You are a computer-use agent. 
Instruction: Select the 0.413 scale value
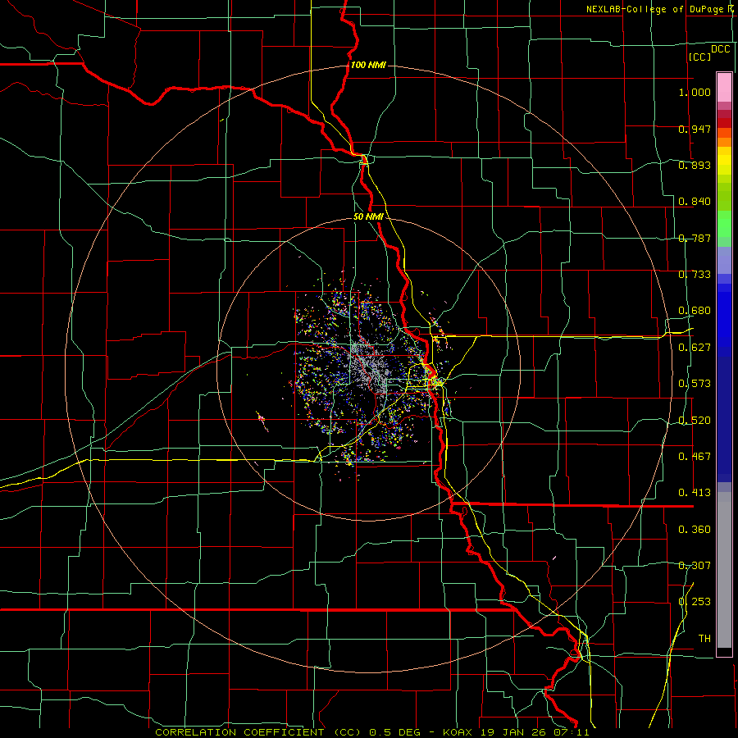tap(695, 493)
